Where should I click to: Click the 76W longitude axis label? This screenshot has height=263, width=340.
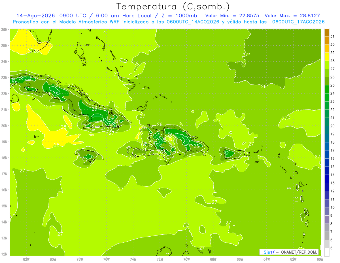point(106,259)
